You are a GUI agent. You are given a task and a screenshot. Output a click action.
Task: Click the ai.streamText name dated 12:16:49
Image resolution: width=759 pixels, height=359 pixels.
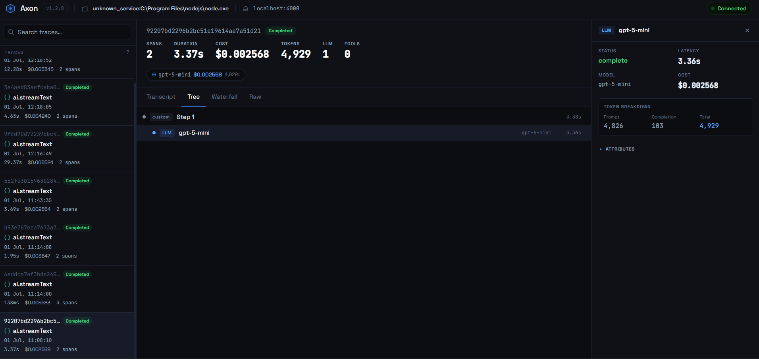click(33, 144)
